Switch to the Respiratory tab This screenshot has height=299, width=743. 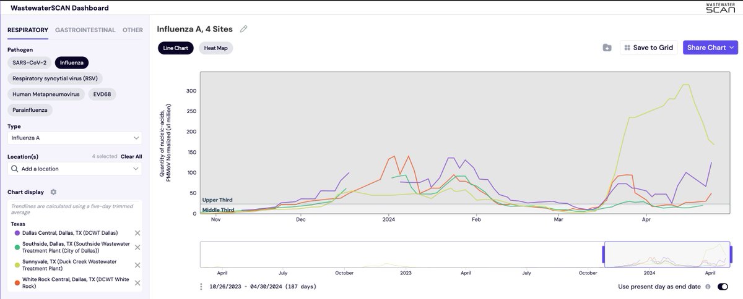pyautogui.click(x=28, y=30)
